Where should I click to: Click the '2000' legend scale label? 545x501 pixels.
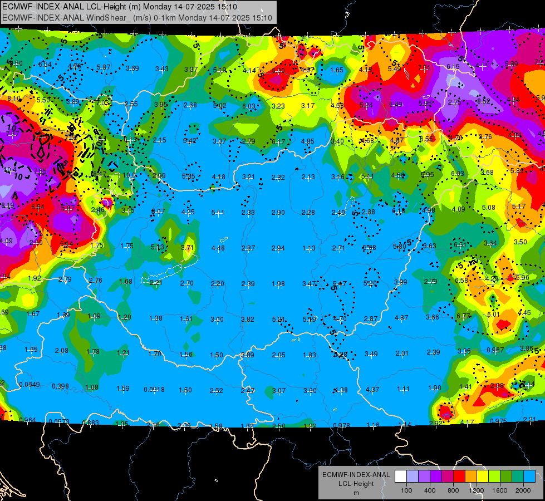point(523,490)
